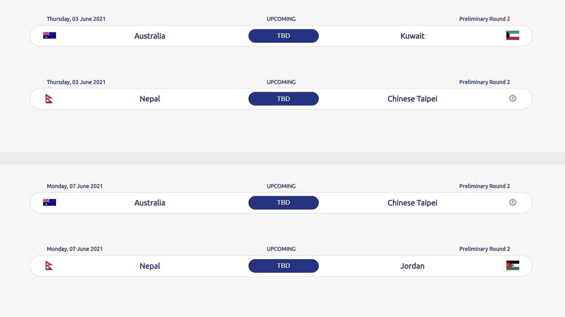
Task: Open the TBD button for Australia vs Kuwait
Action: (x=284, y=36)
